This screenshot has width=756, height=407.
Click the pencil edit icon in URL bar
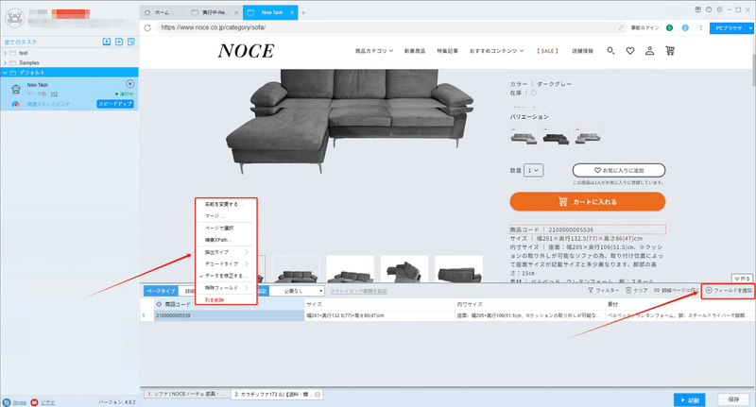click(x=621, y=27)
